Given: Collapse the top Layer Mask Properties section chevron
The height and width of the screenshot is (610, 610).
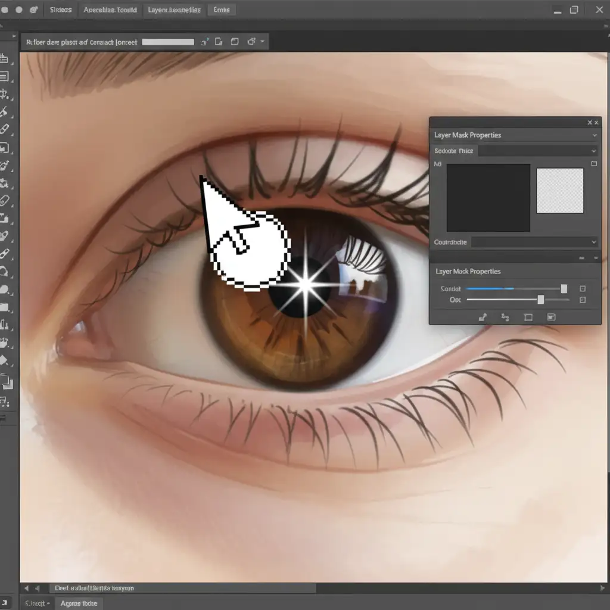Looking at the screenshot, I should point(593,135).
